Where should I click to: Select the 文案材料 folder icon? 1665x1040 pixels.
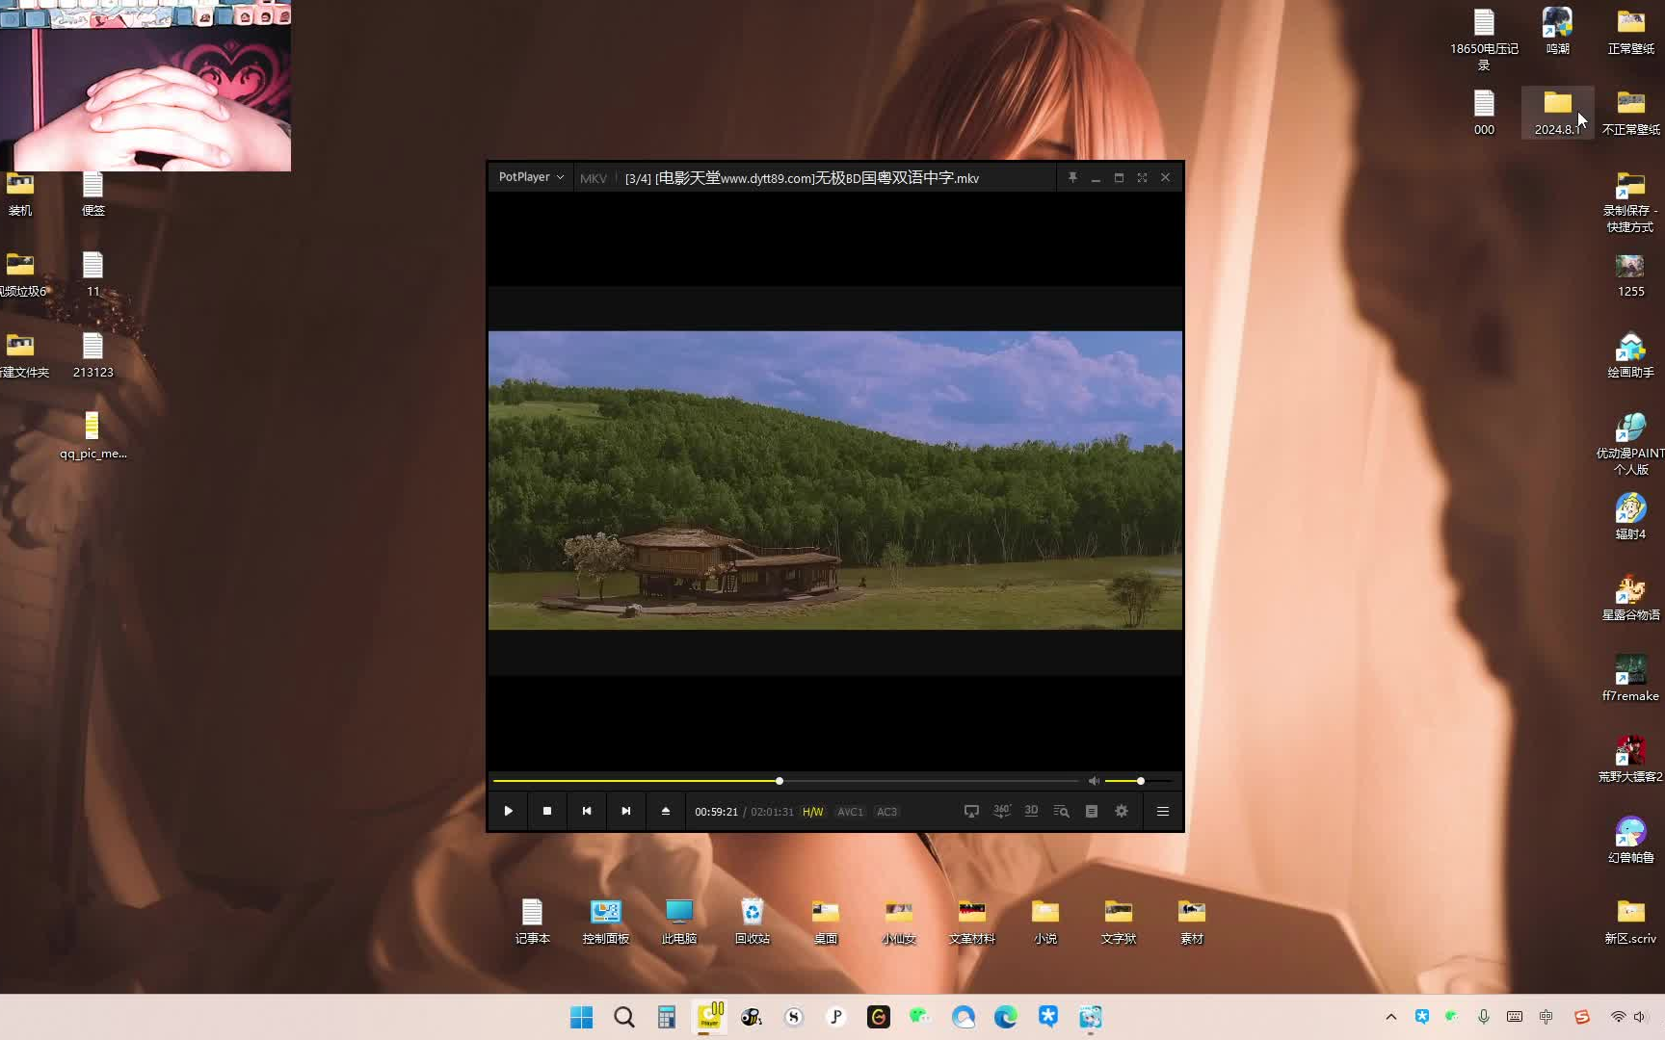pyautogui.click(x=972, y=922)
